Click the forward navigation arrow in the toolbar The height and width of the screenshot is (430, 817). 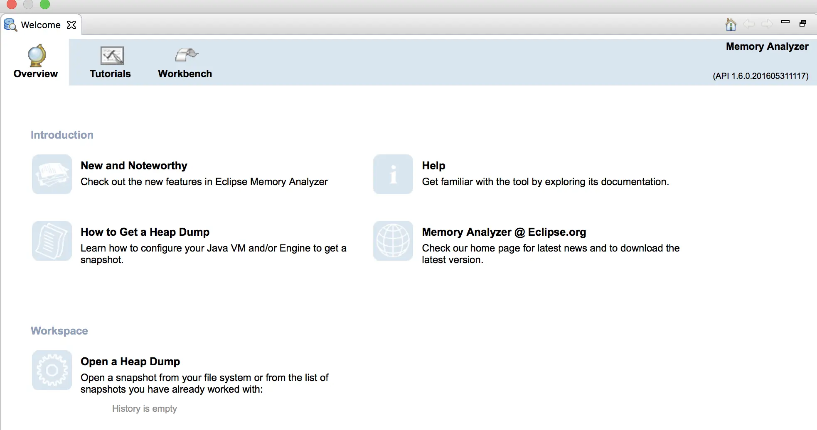coord(767,24)
